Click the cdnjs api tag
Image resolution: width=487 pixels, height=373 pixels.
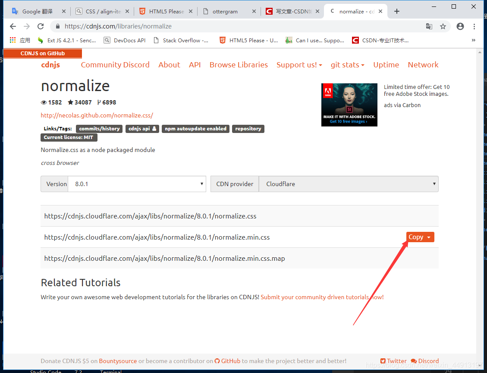142,129
